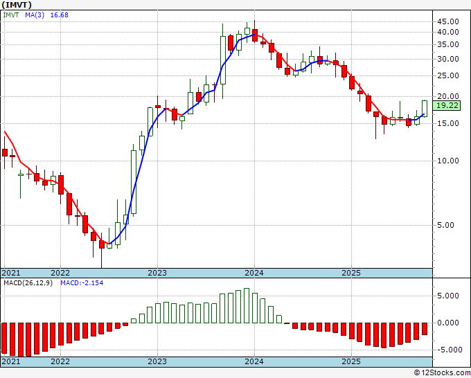Click the MA(3) indicator label
Image resolution: width=471 pixels, height=378 pixels.
click(x=35, y=15)
